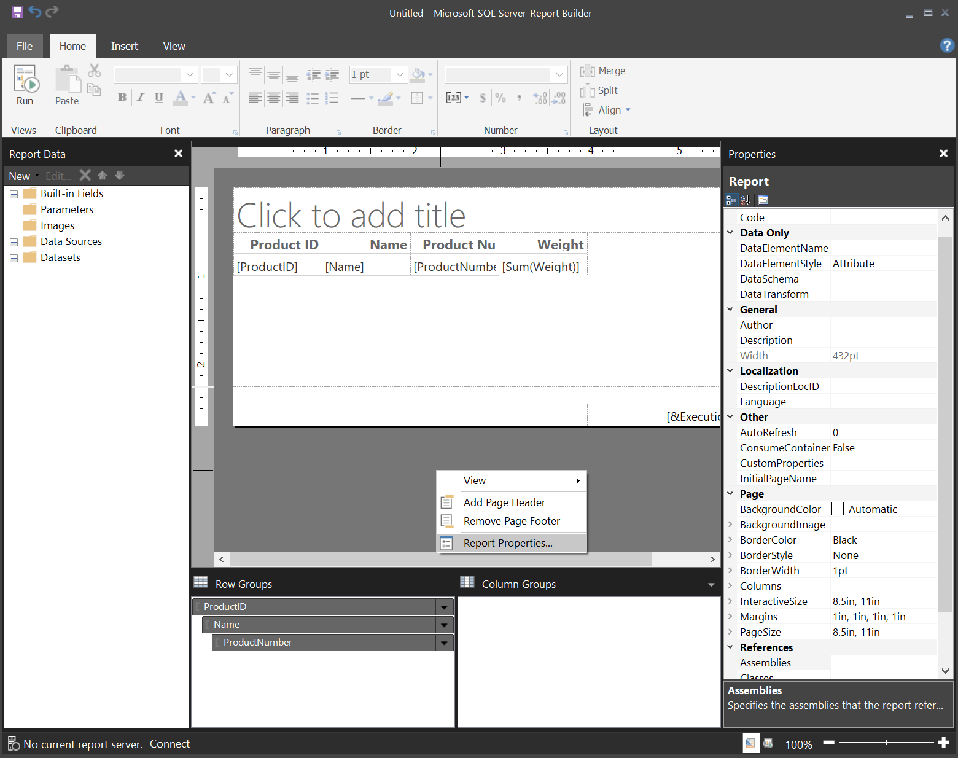Switch Properties to Categorized view
The width and height of the screenshot is (958, 758).
(731, 200)
